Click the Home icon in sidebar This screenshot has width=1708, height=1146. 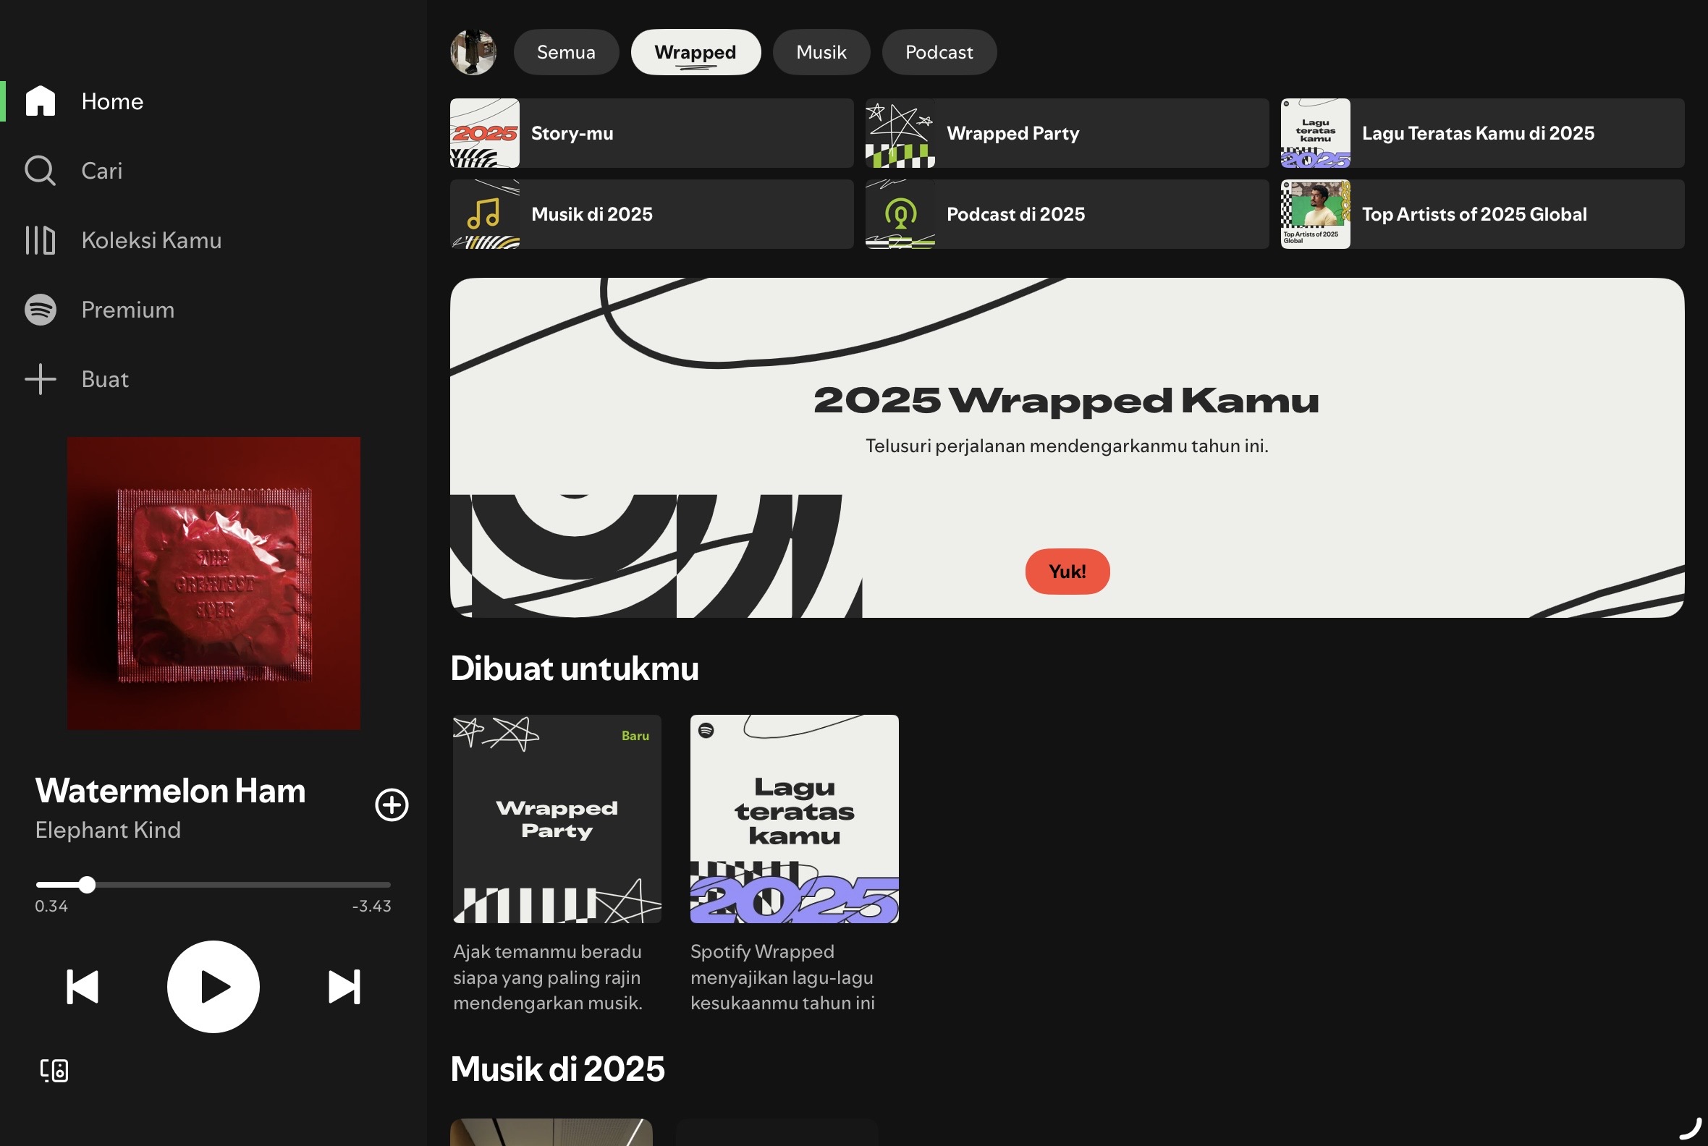pos(41,101)
